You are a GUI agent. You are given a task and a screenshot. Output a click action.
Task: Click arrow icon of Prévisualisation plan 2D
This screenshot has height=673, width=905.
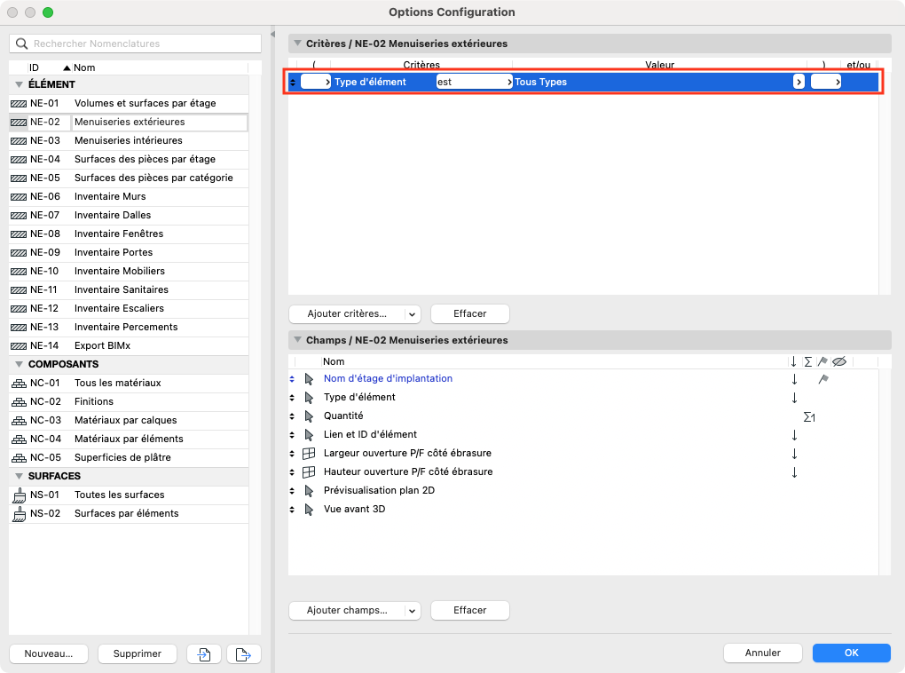pos(310,490)
